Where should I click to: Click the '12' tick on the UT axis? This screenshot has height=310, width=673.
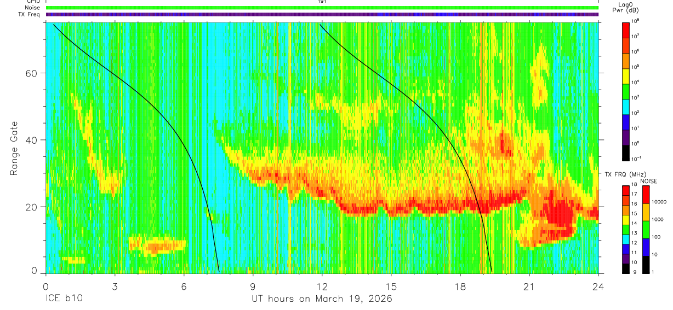click(x=322, y=285)
